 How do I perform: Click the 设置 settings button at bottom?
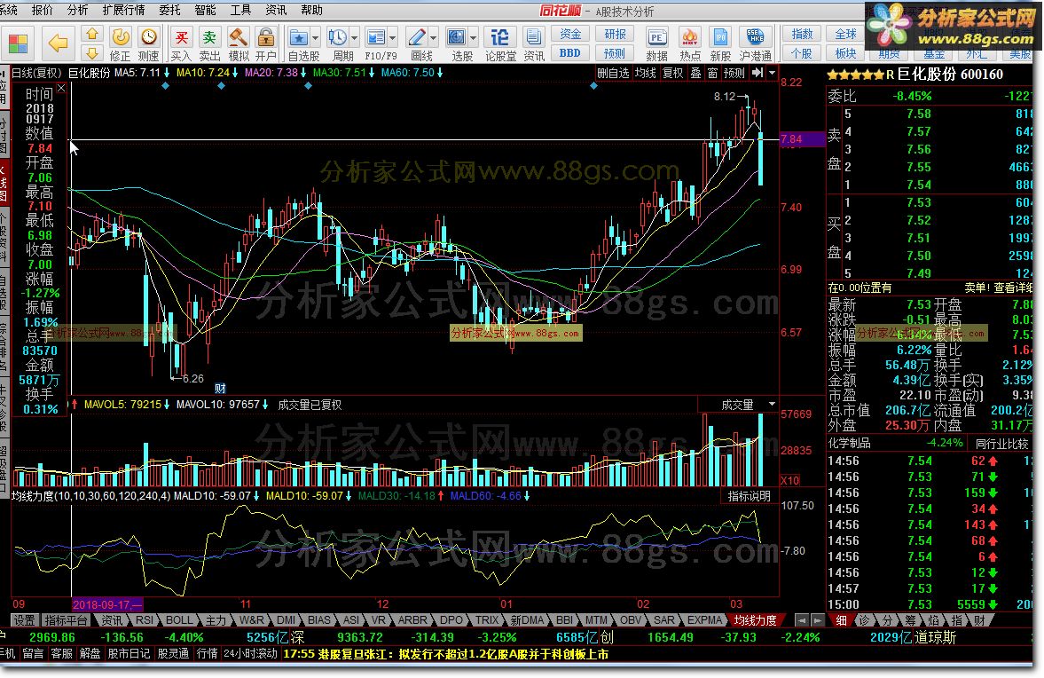tap(25, 620)
